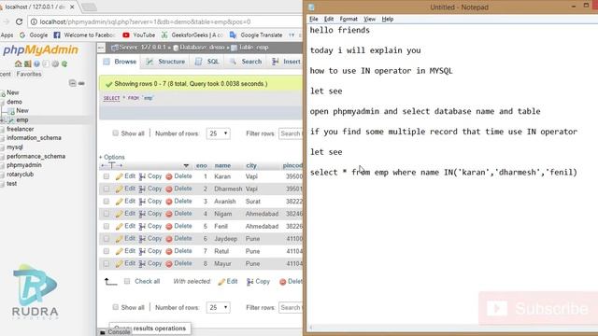Open the phpMyAdmin documentation icon
This screenshot has width=598, height=336.
point(36,63)
